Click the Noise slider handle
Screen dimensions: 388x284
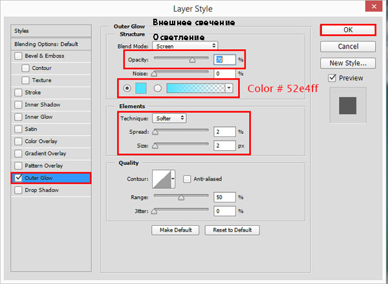click(x=154, y=74)
